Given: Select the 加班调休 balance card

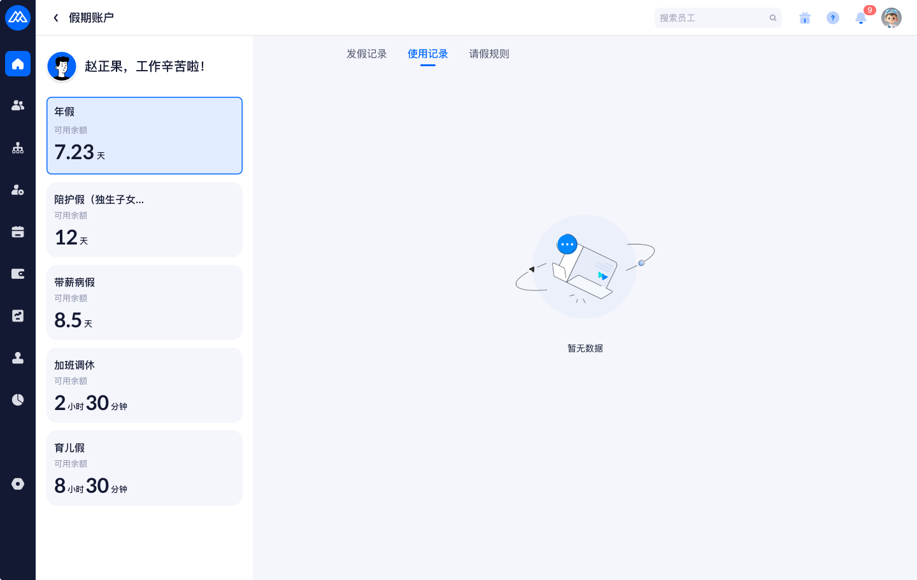Looking at the screenshot, I should [145, 385].
